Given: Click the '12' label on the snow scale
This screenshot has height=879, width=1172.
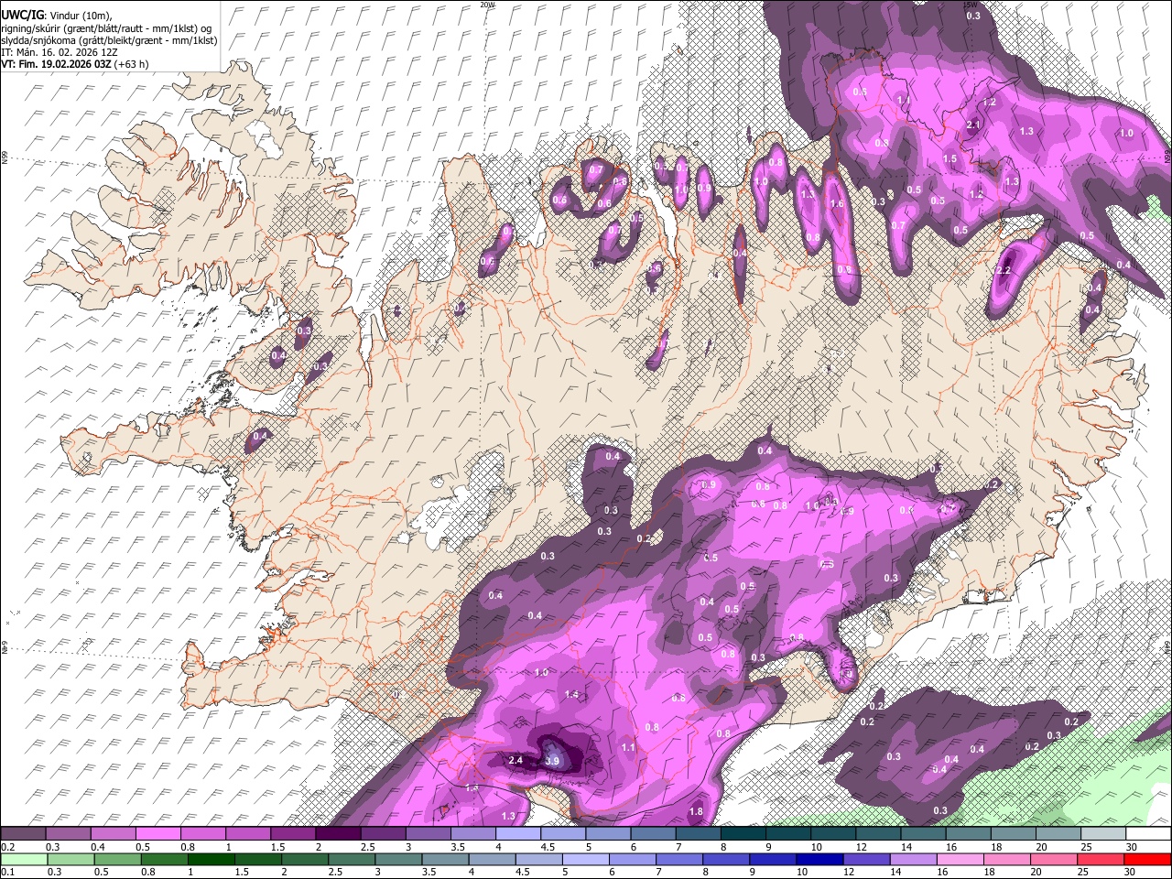Looking at the screenshot, I should 861,847.
